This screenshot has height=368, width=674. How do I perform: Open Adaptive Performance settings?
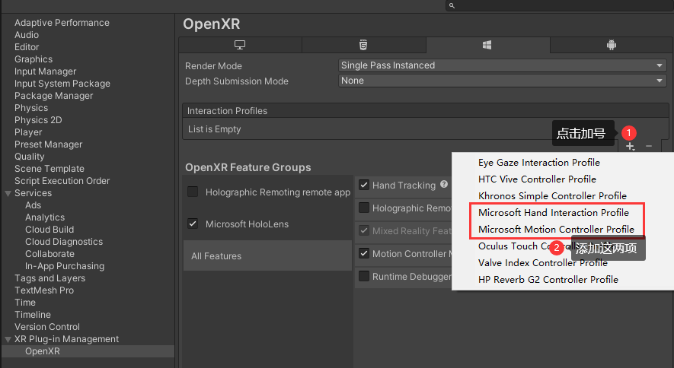pyautogui.click(x=62, y=23)
